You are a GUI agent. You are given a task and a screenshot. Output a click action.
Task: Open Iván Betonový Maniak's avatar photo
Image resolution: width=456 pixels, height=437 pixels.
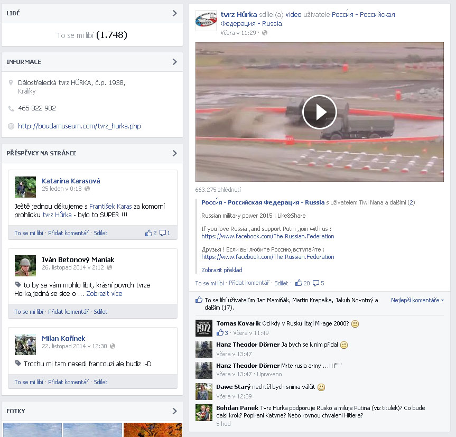coord(25,266)
